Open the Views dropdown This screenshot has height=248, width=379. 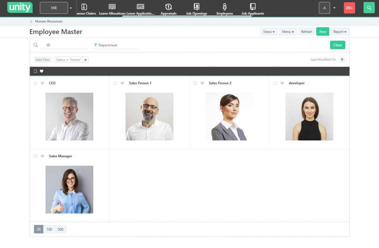pos(268,32)
